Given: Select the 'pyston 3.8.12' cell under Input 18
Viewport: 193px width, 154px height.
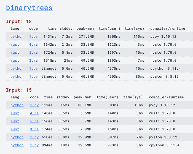Looking at the screenshot, I should click(x=164, y=77).
